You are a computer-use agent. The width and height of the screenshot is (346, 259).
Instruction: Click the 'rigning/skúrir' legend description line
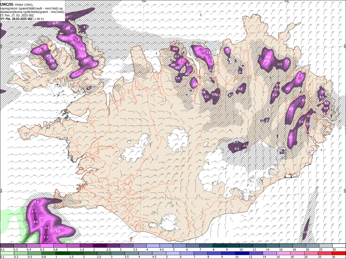[32, 8]
